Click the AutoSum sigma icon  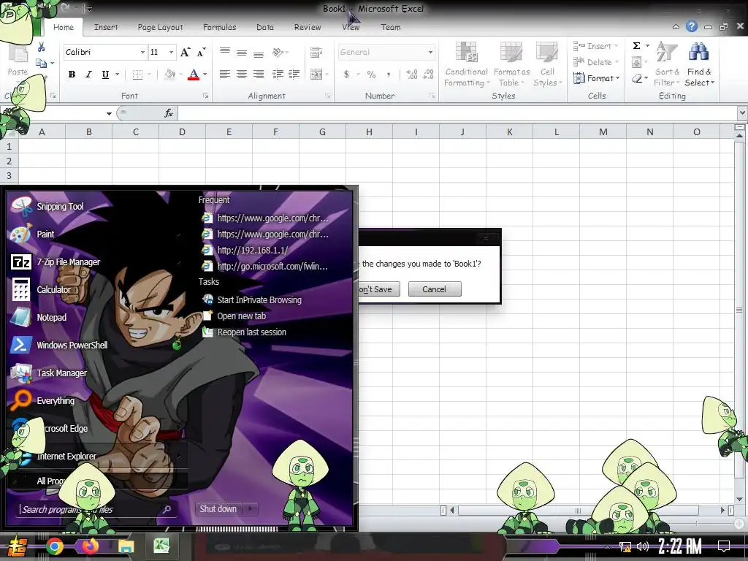[x=636, y=46]
